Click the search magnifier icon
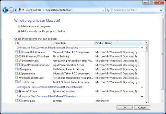 [x=161, y=10]
